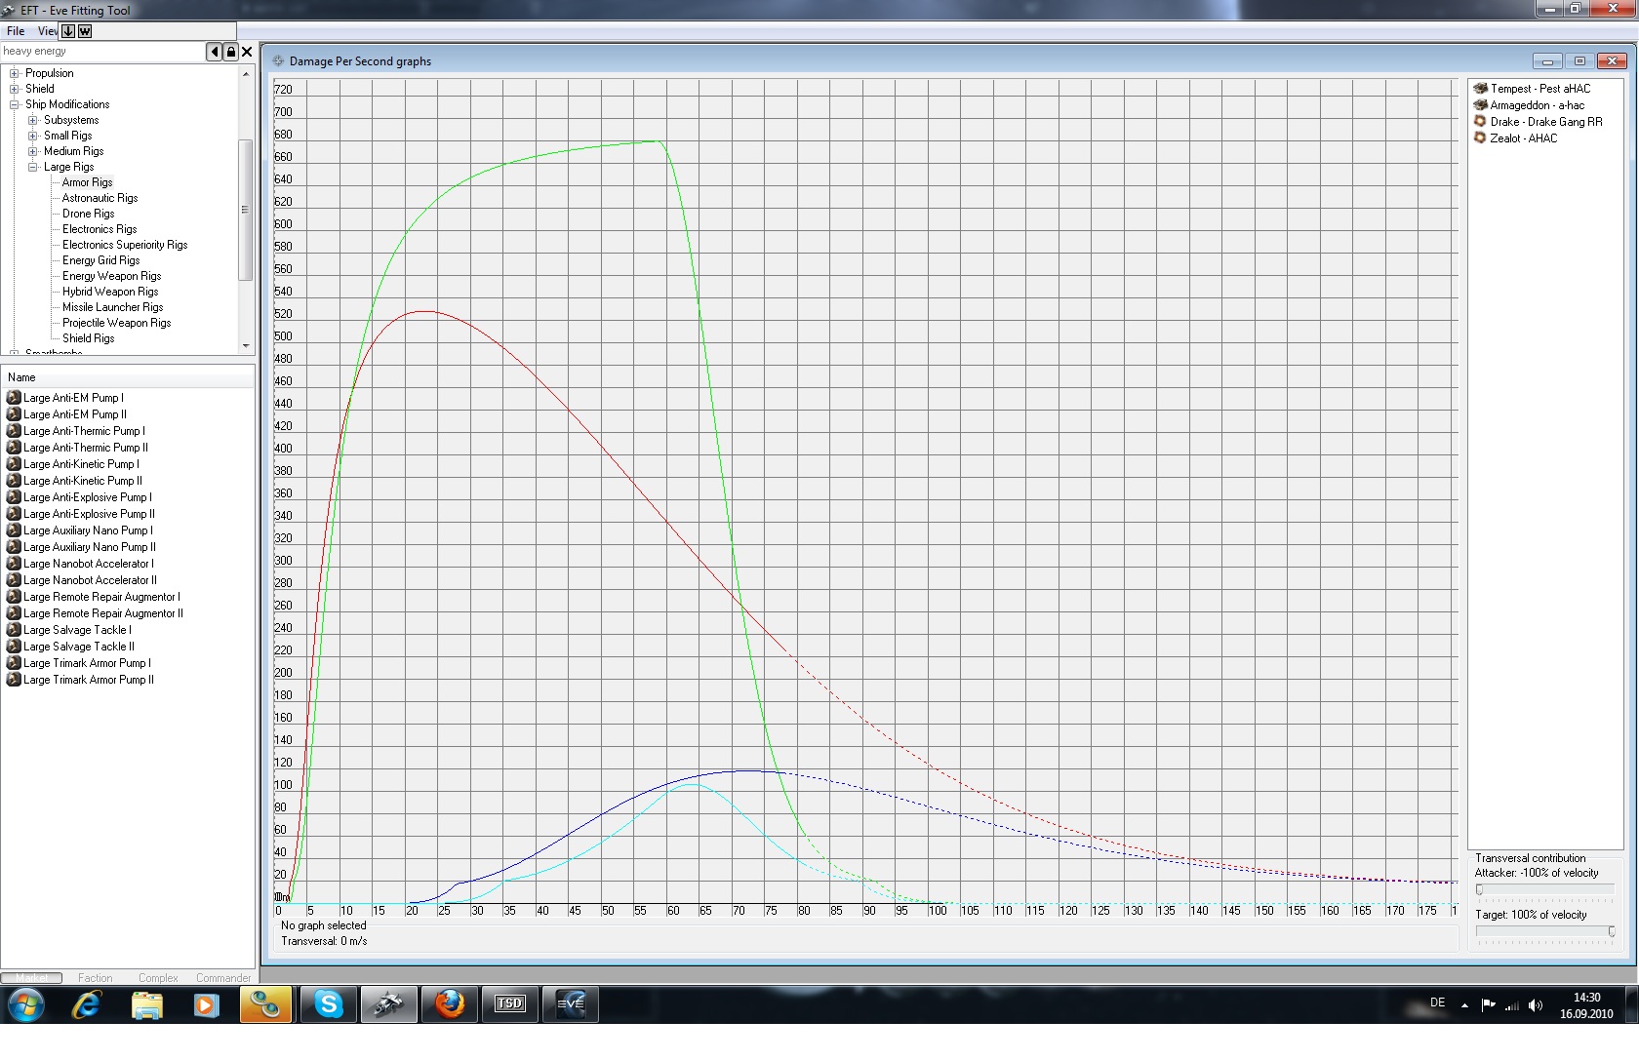Click the Drake - Drake Gang RR icon
This screenshot has width=1639, height=1061.
(1480, 122)
